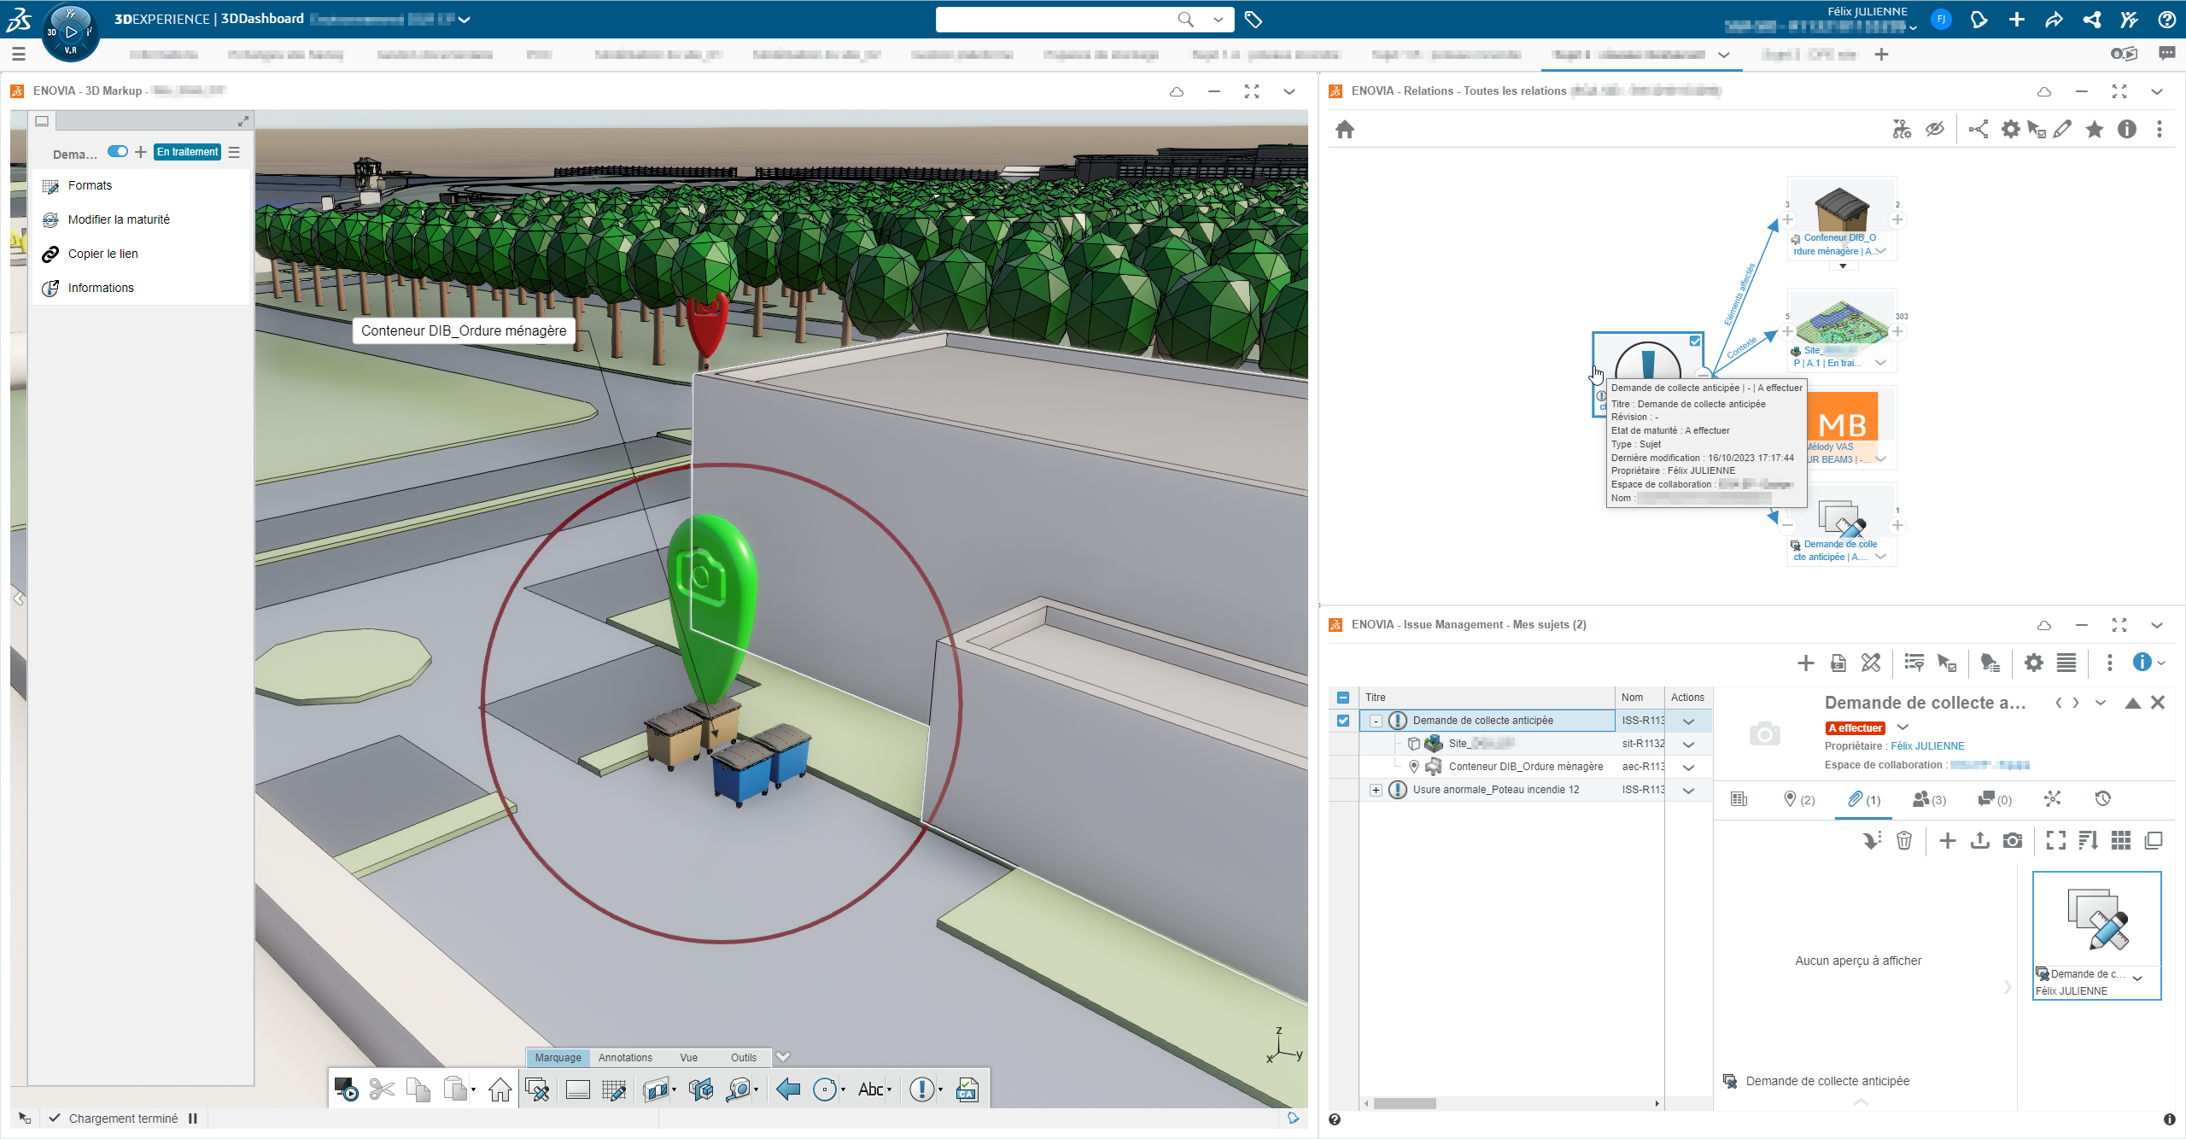This screenshot has width=2186, height=1139.
Task: Expand the chevron next to markup toolbar tabs
Action: click(783, 1057)
